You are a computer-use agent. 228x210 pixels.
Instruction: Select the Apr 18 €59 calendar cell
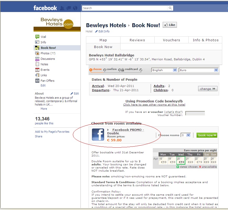(163, 160)
